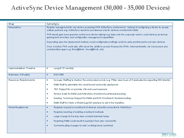Click bullet 'Requires manual re-enrollment of devices'
This screenshot has width=184, height=138.
coord(93,107)
